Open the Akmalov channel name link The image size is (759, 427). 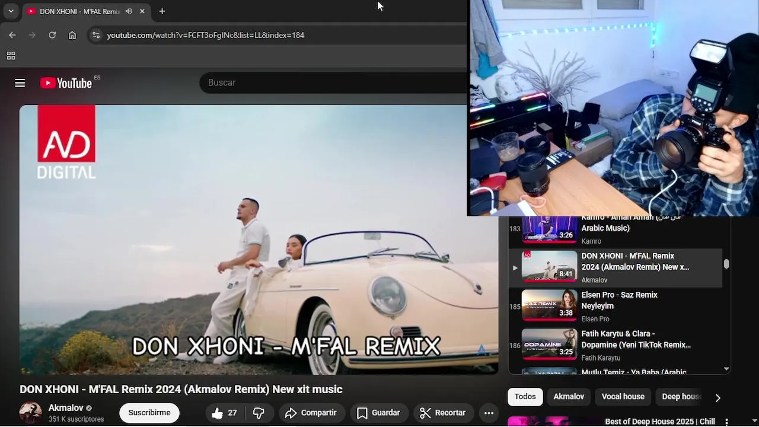point(66,408)
